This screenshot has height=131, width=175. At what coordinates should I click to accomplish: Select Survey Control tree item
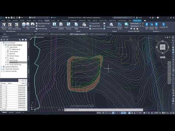[x=14, y=51]
